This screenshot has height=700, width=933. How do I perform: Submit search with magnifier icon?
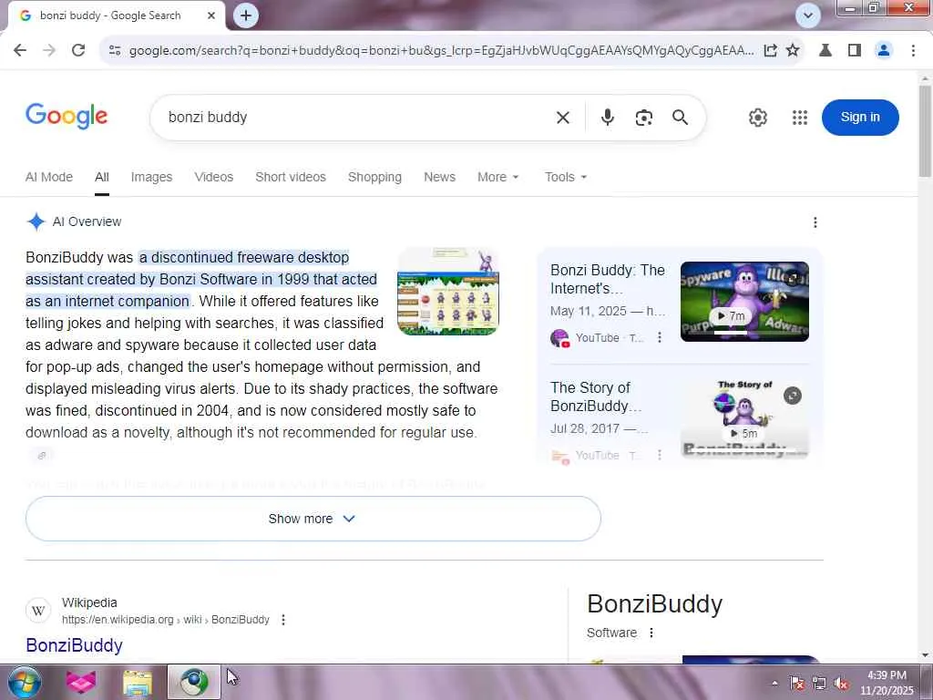click(680, 118)
